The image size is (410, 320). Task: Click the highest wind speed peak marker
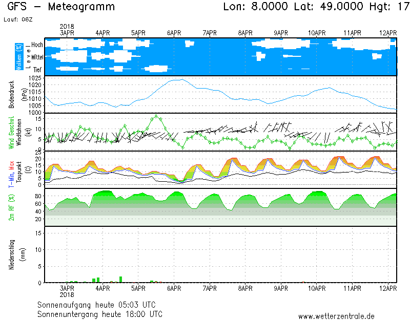pos(156,116)
